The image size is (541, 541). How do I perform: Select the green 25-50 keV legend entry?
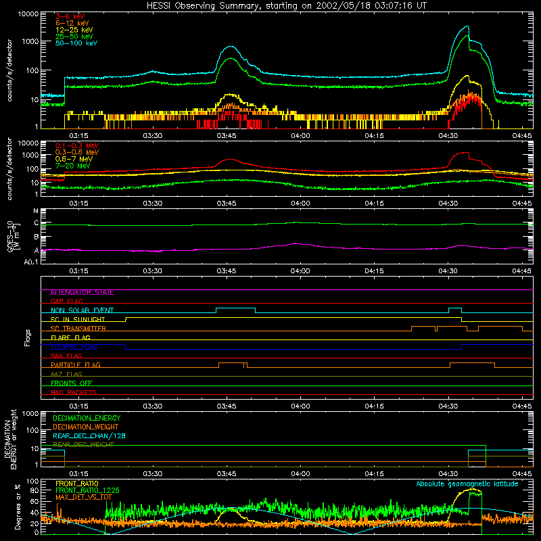click(x=74, y=37)
